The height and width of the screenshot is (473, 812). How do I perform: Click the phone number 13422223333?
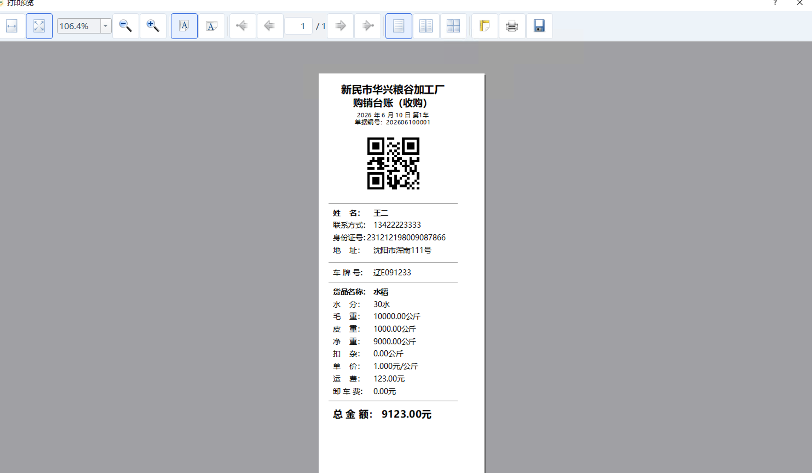pyautogui.click(x=397, y=225)
